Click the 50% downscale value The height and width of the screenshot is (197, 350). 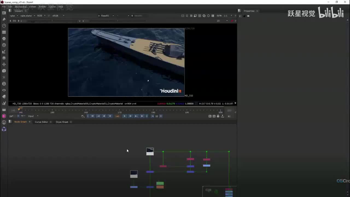click(219, 16)
